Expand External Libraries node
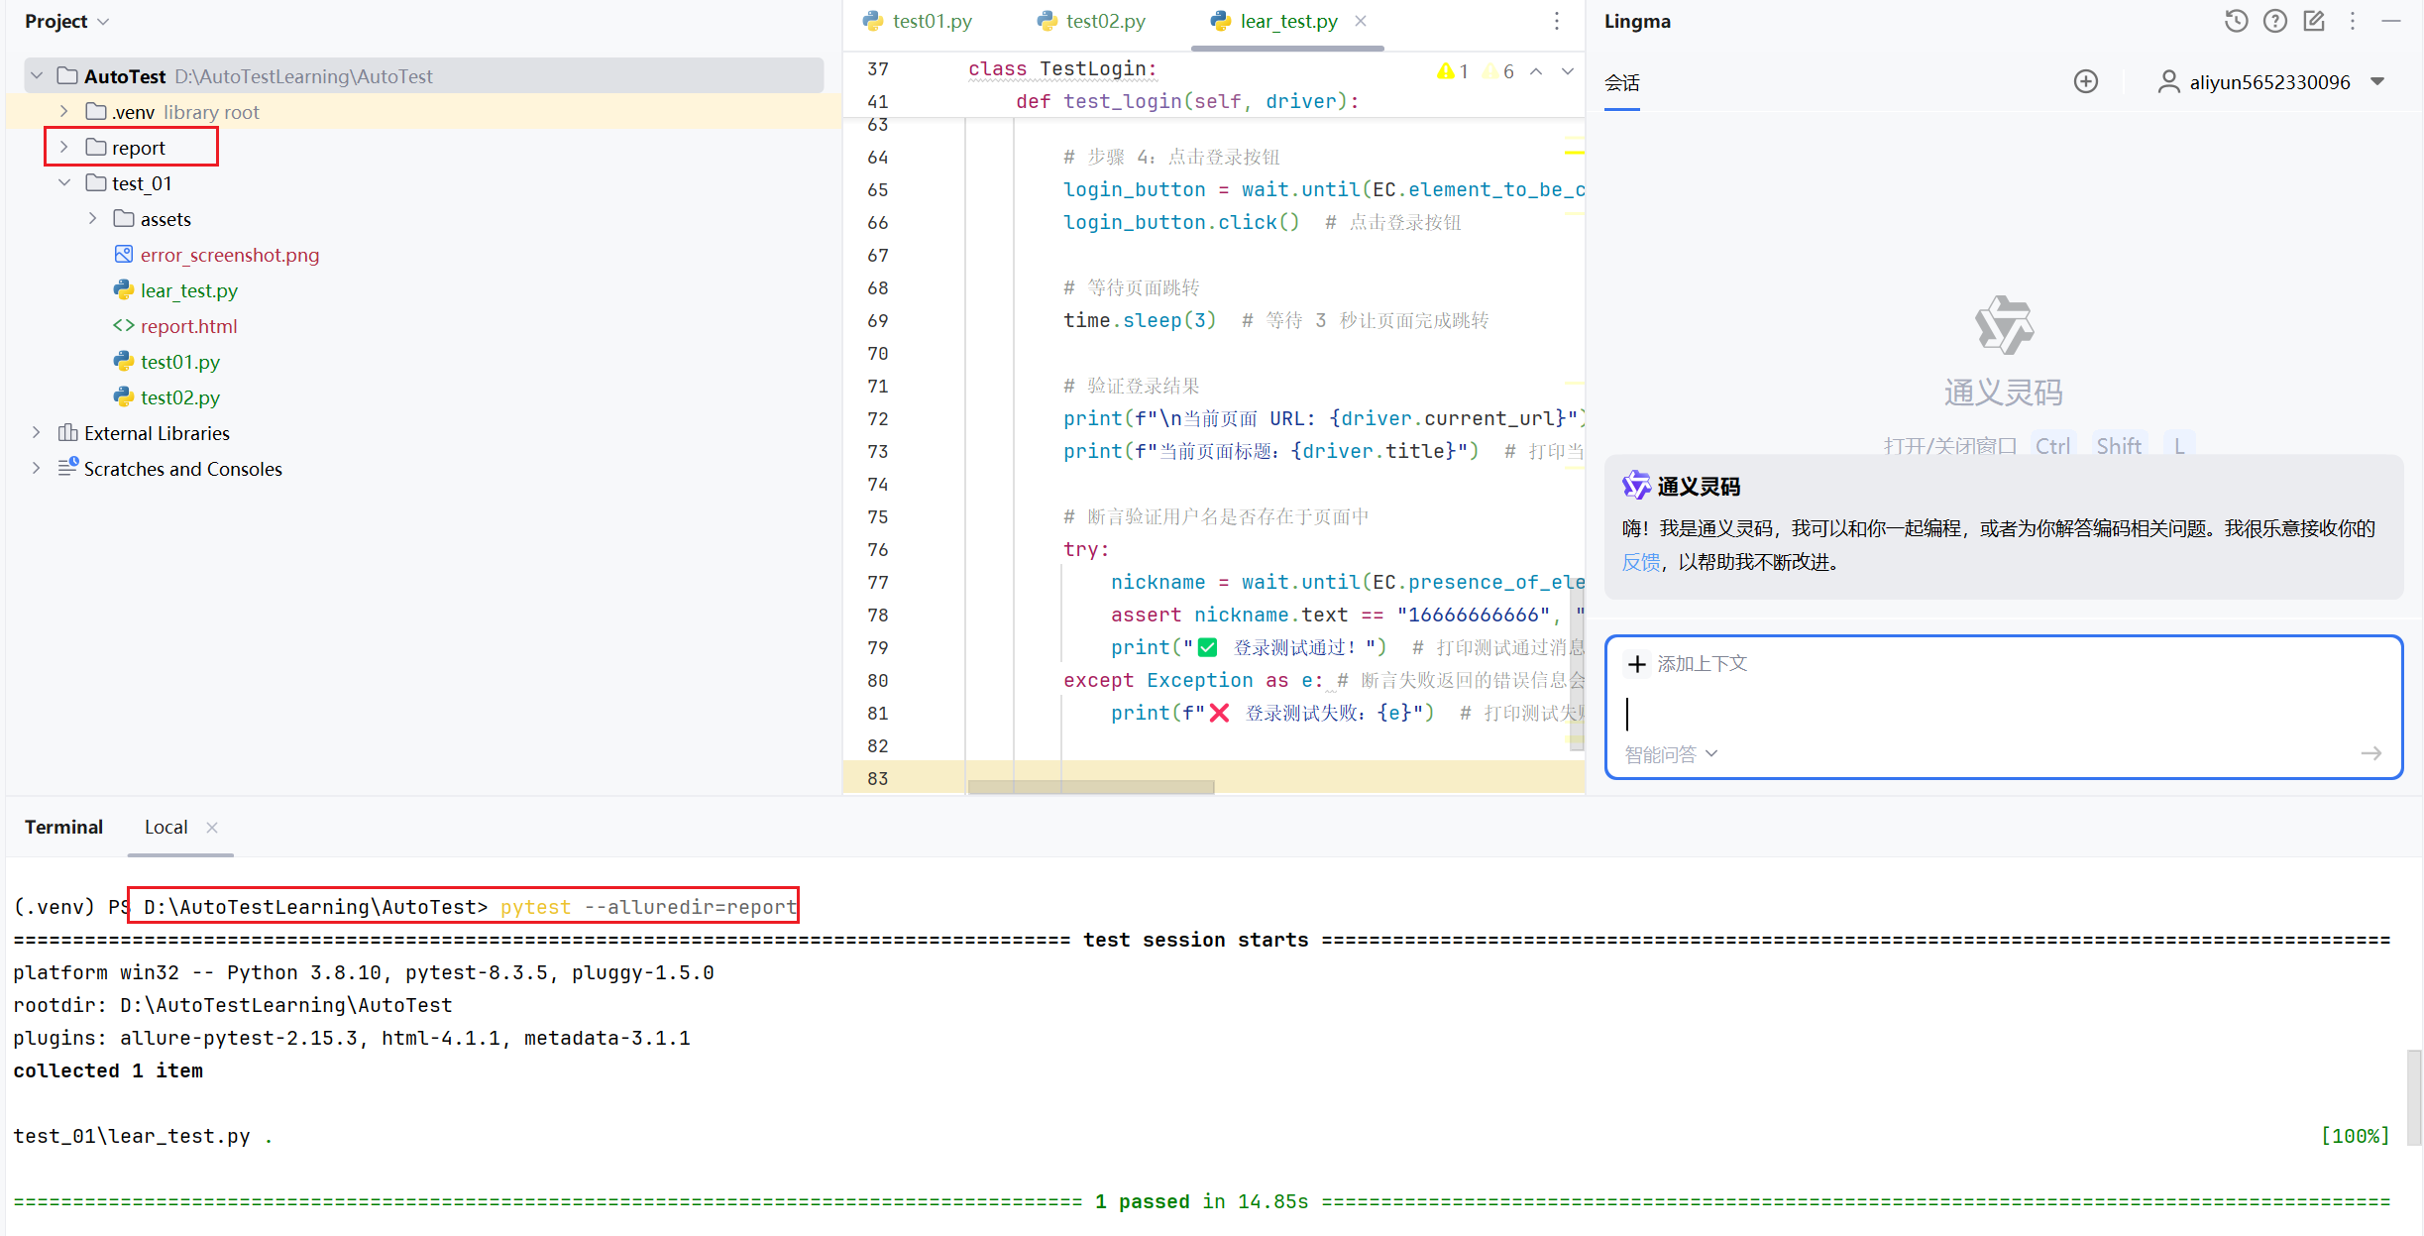 coord(36,433)
